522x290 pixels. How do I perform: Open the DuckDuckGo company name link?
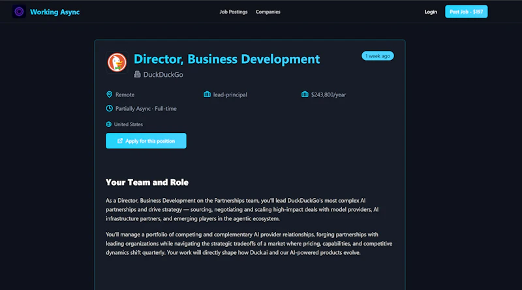163,74
